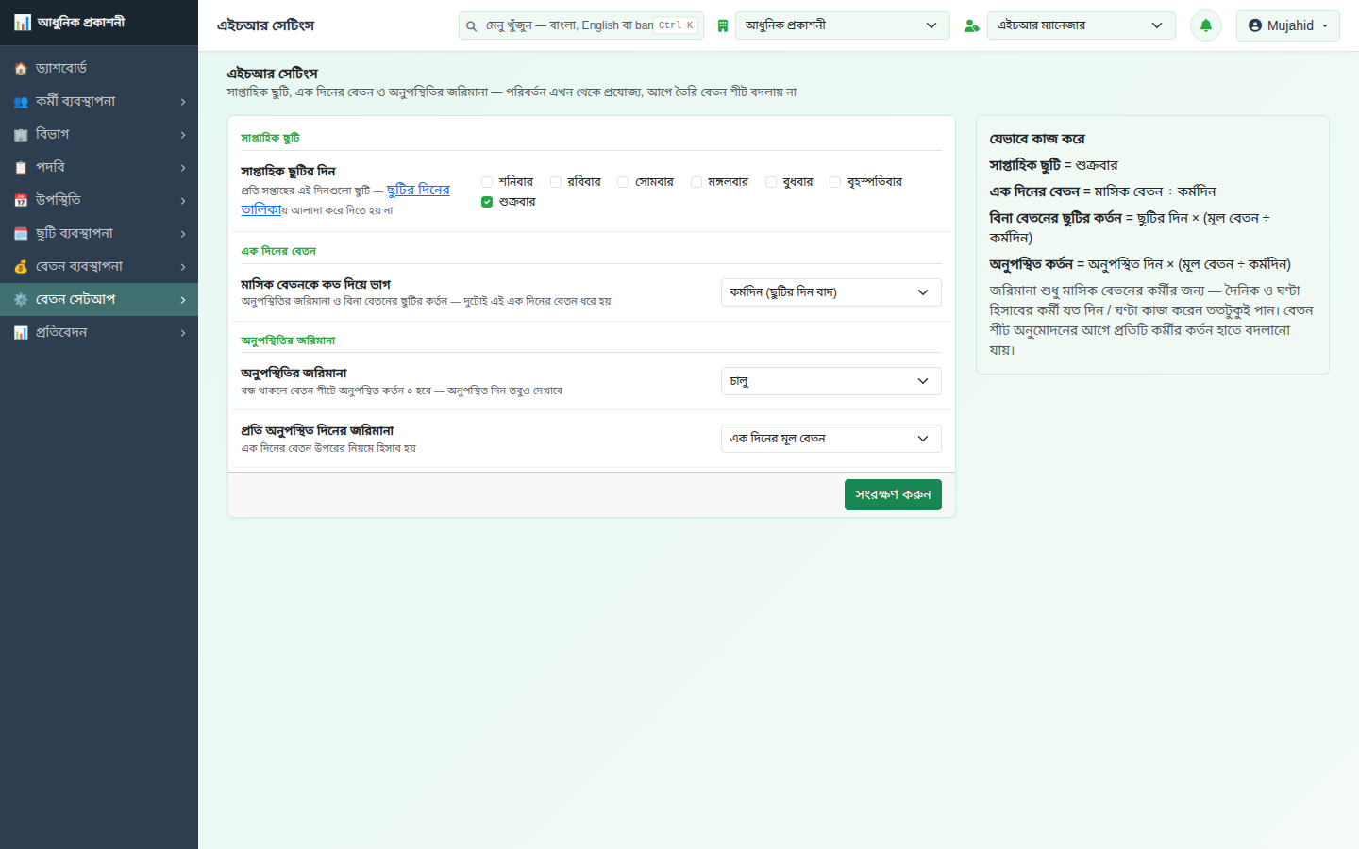
Task: Expand the কর্মী ব্যবস্থাপনা sidebar chevron
Action: 183,102
